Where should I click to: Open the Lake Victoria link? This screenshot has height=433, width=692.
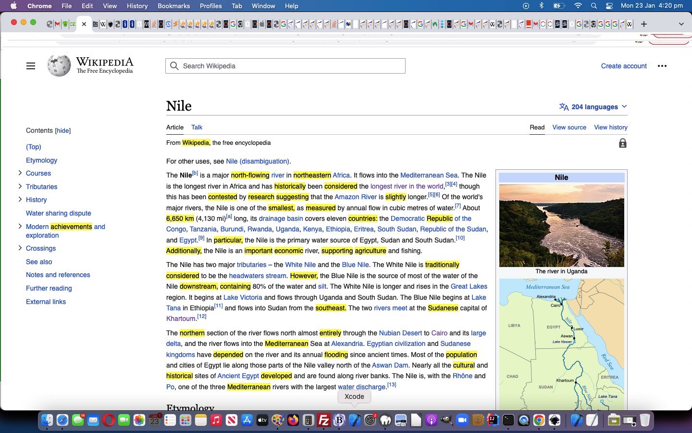coord(243,297)
